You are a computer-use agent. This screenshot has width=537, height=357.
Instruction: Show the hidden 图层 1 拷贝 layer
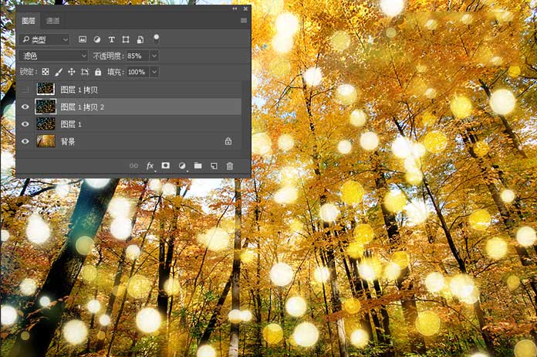pos(25,90)
